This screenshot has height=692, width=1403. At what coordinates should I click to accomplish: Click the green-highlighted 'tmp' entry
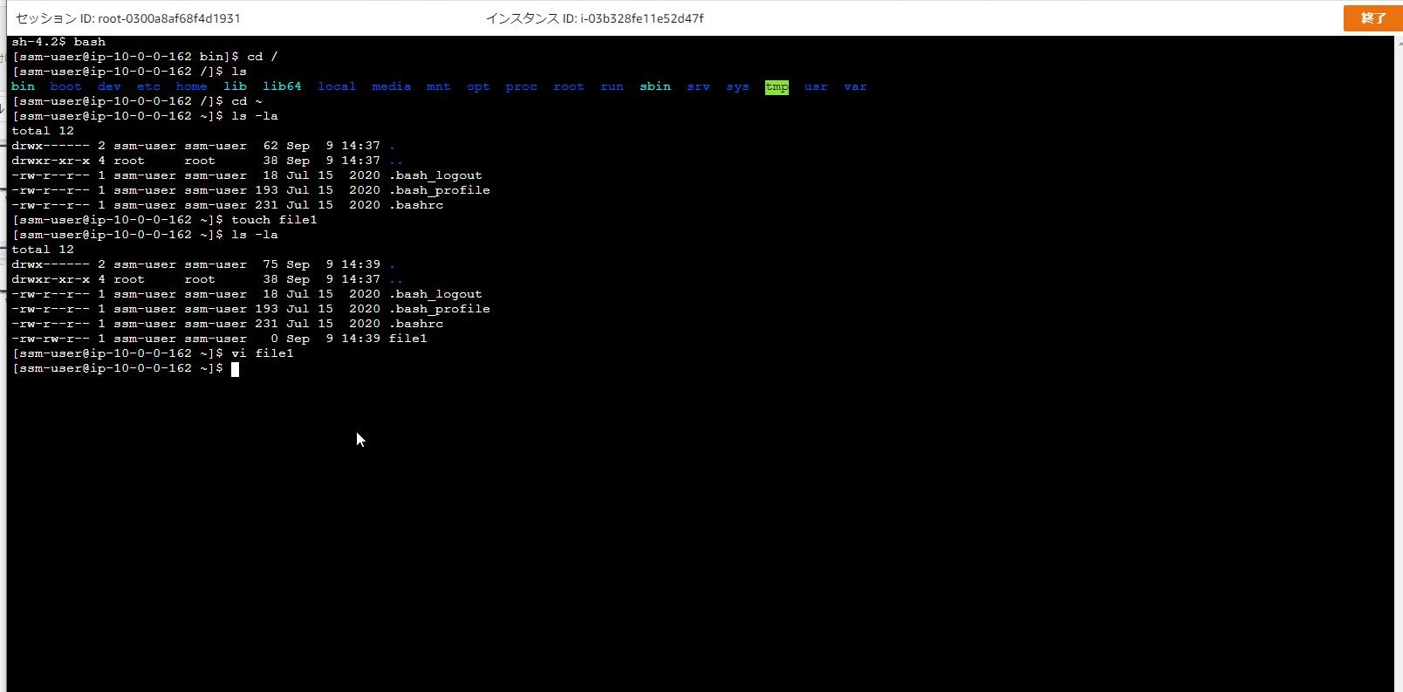pyautogui.click(x=777, y=86)
